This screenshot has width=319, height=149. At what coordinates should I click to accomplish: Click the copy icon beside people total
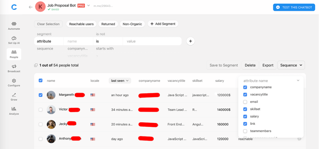click(36, 65)
